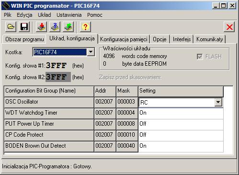Click mask cell 000040
This screenshot has height=175, width=239.
(127, 146)
